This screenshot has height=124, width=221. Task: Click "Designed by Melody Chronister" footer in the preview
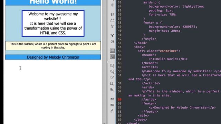pyautogui.click(x=53, y=57)
